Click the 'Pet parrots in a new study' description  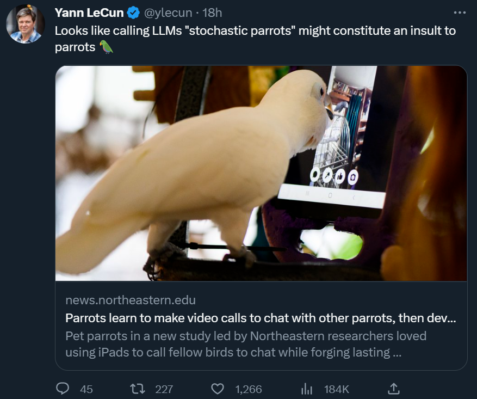click(246, 344)
